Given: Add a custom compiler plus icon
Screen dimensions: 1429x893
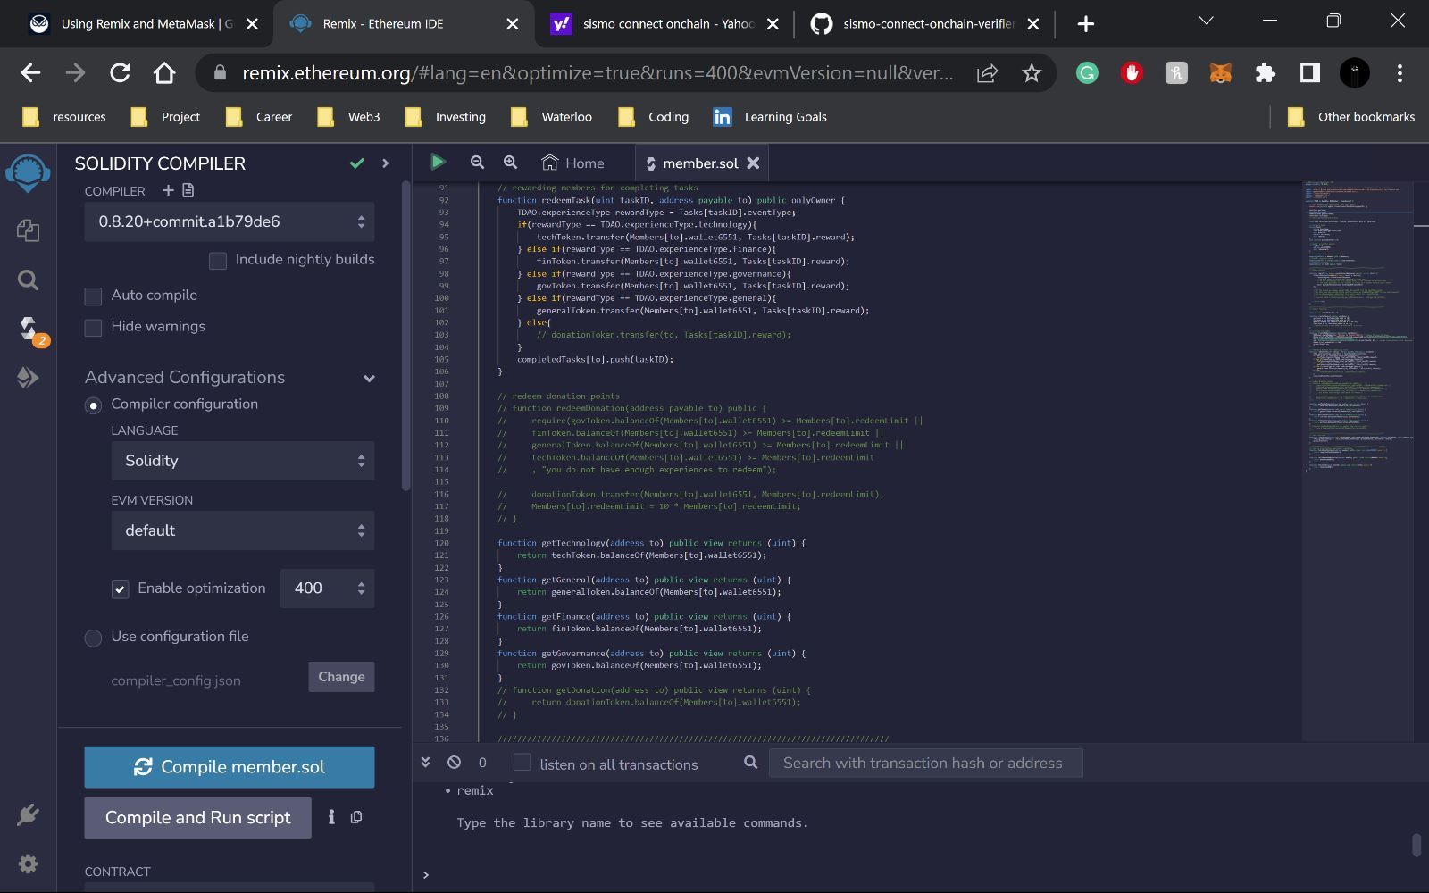Looking at the screenshot, I should 168,190.
